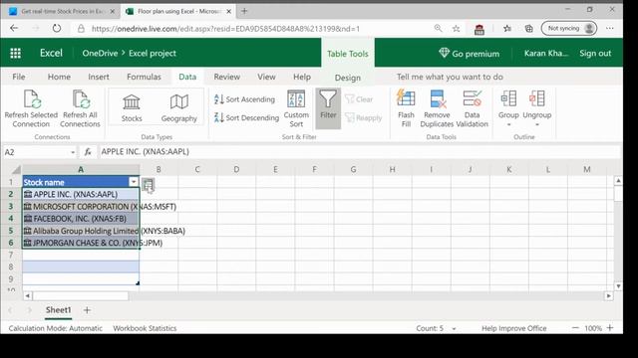Sort Ascending the selected column

click(x=244, y=99)
